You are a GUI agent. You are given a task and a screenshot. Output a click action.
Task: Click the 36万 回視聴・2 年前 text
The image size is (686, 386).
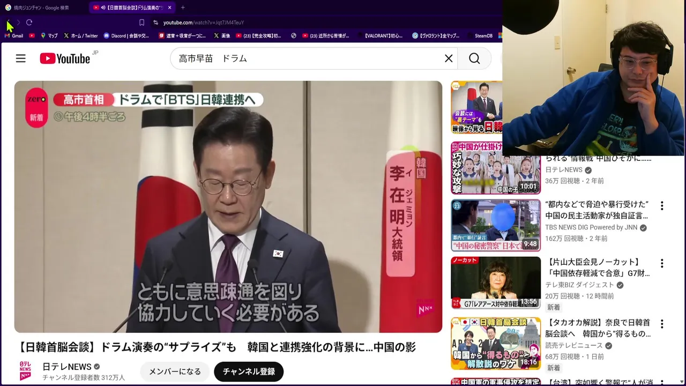point(575,181)
